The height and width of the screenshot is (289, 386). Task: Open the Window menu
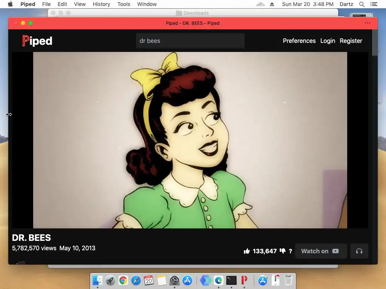(147, 4)
